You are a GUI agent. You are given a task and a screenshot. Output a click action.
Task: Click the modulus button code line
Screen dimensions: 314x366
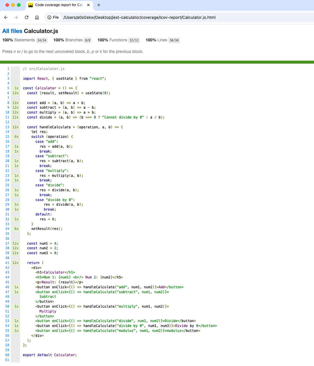click(118, 330)
